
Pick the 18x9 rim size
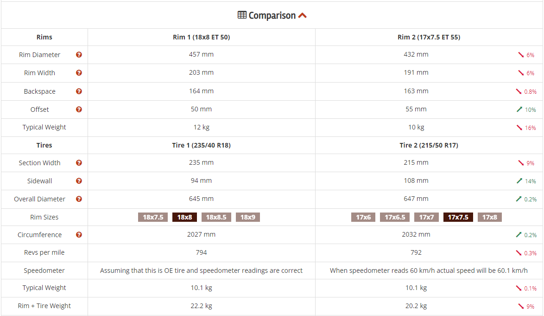point(248,217)
